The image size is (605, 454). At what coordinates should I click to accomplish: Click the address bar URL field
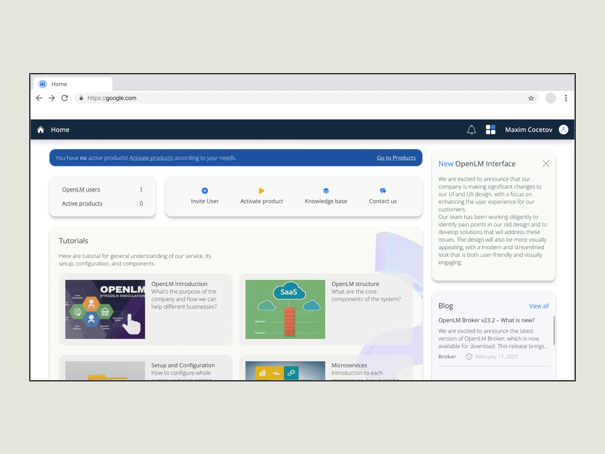click(x=306, y=98)
